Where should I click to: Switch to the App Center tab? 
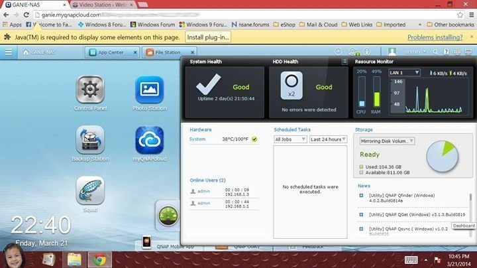pos(111,52)
